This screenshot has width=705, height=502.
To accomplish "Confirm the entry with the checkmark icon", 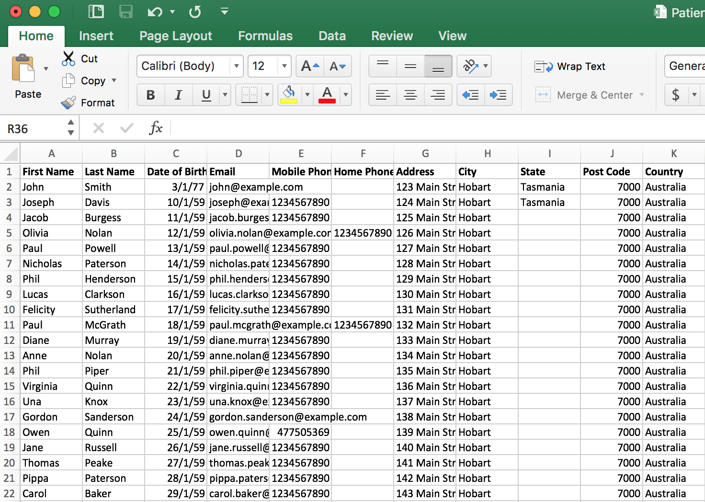I will (127, 128).
